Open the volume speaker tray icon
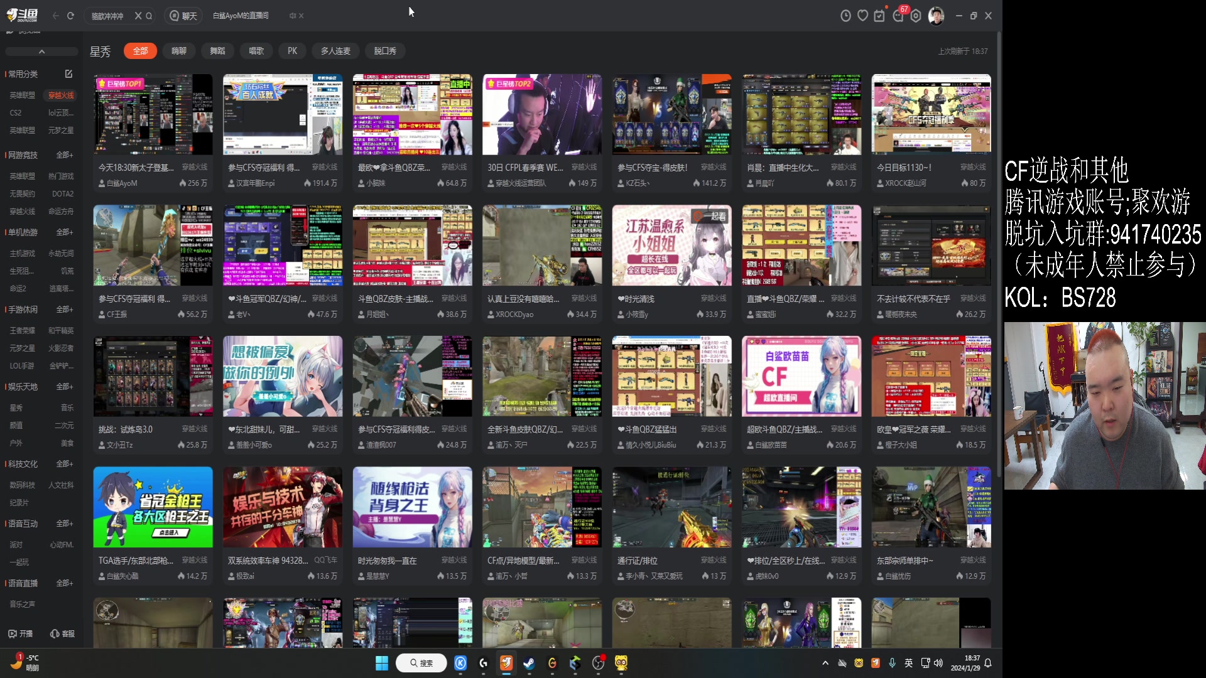The image size is (1206, 678). tap(938, 663)
